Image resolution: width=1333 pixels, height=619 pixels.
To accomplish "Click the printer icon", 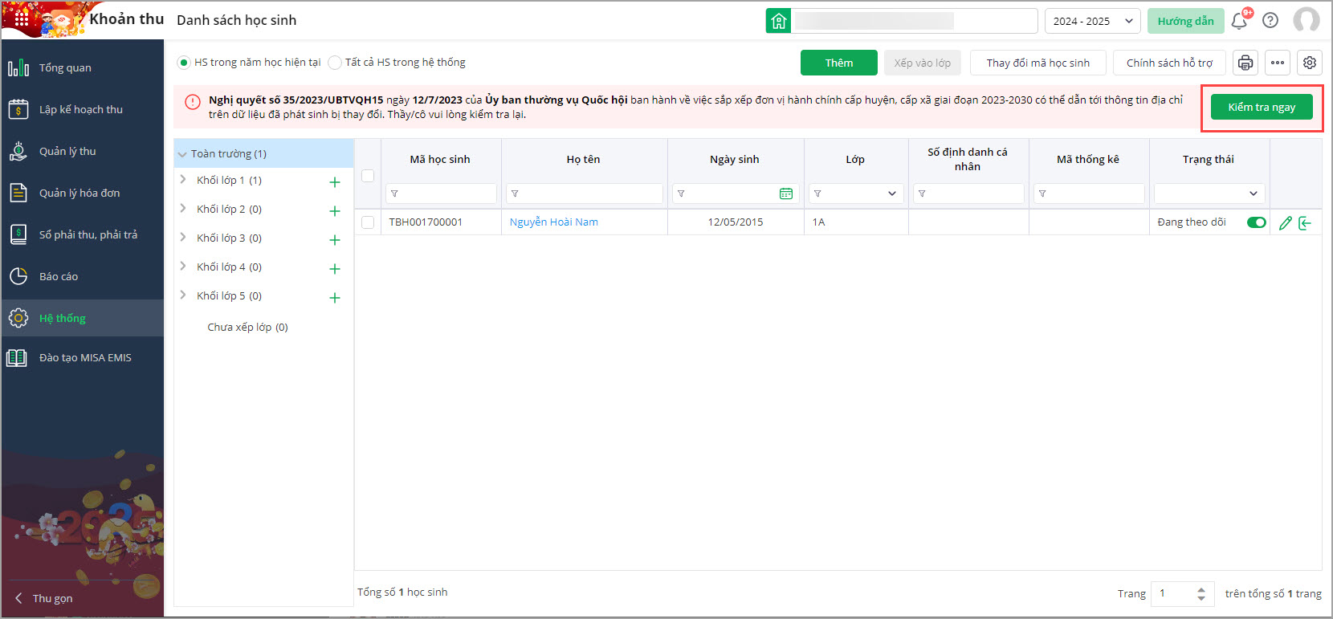I will pos(1245,63).
